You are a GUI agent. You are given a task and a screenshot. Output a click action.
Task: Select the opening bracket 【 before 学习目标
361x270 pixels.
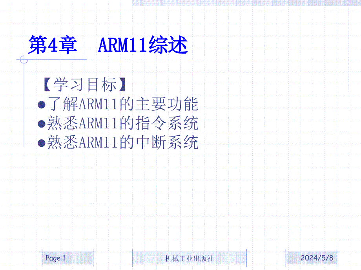click(47, 85)
